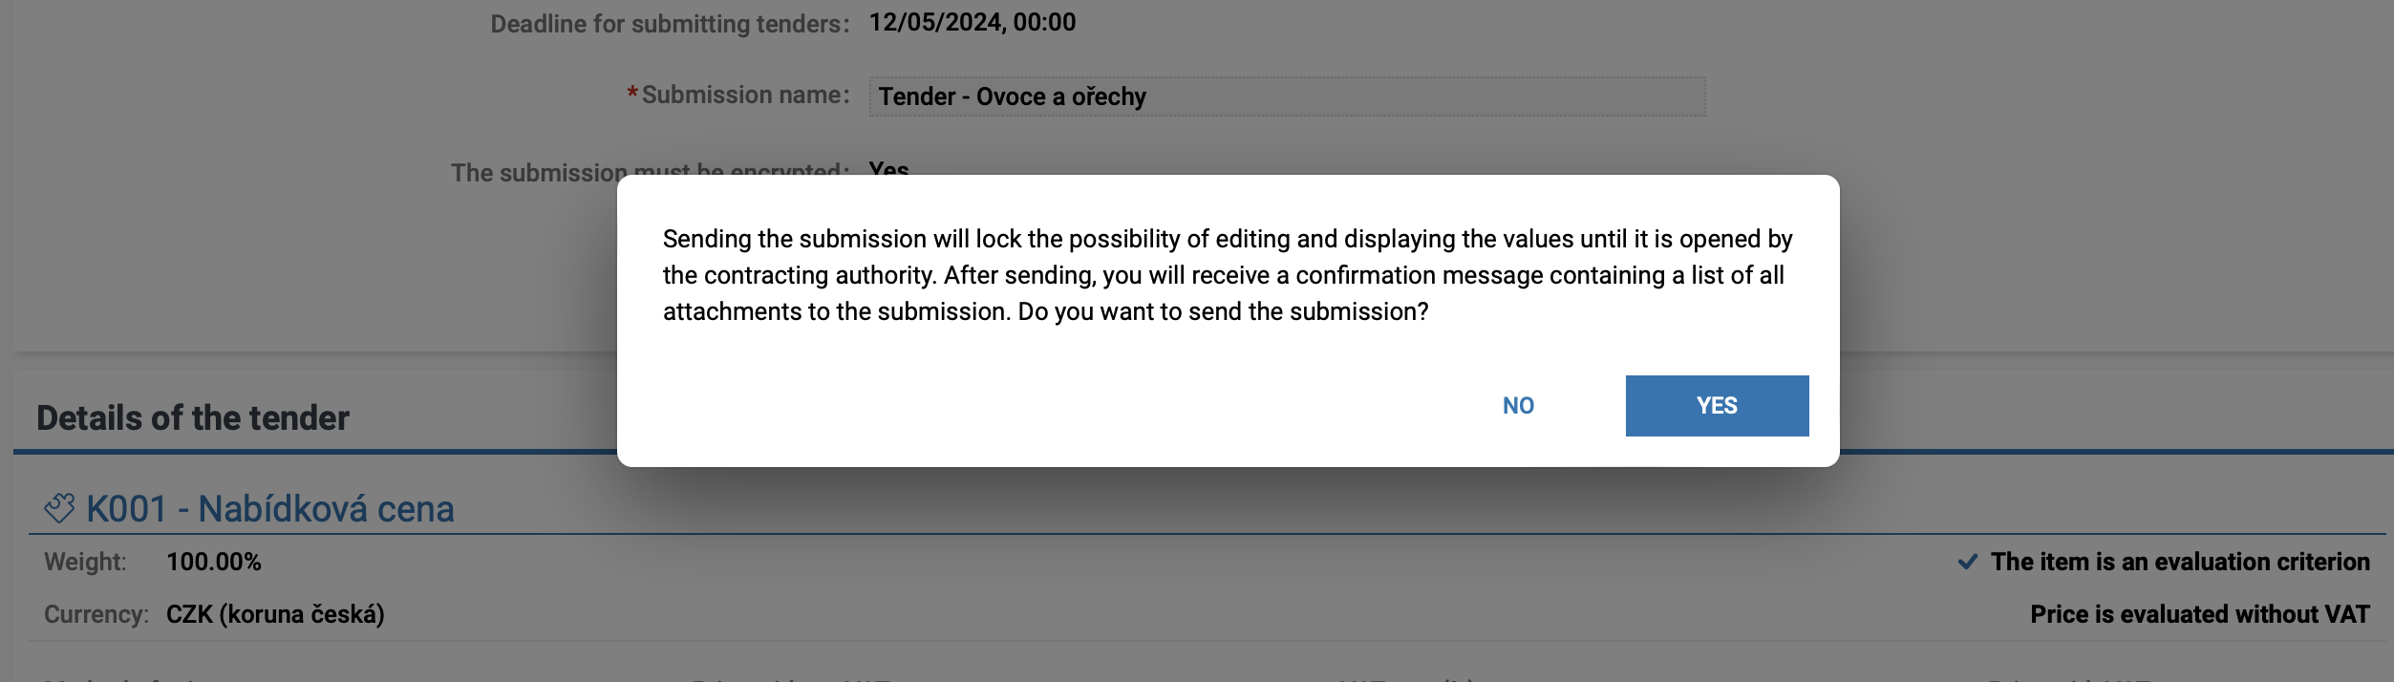Select 'The item is an evaluation criterion' text
This screenshot has height=682, width=2394.
tap(2179, 562)
